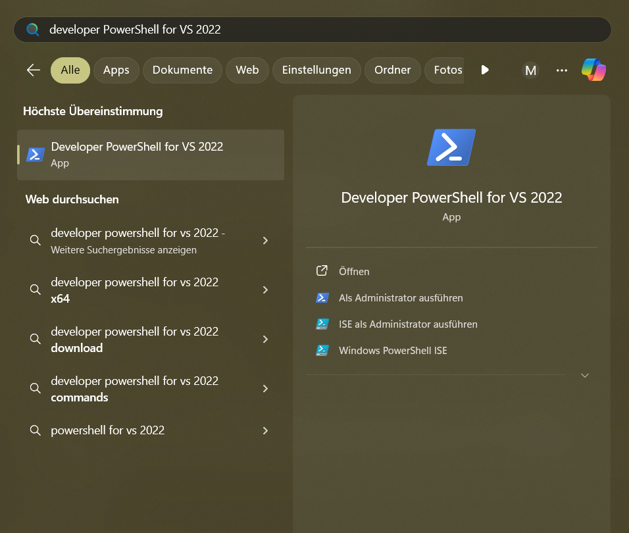The height and width of the screenshot is (533, 629).
Task: Click search icon beside 'Weitere Suchergebnisse anzeigen'
Action: click(x=36, y=240)
